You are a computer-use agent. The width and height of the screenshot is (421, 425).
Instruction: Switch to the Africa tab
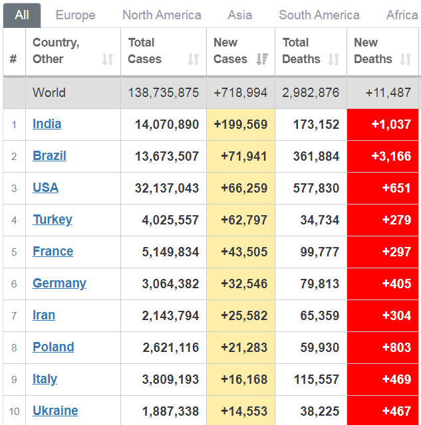point(402,15)
